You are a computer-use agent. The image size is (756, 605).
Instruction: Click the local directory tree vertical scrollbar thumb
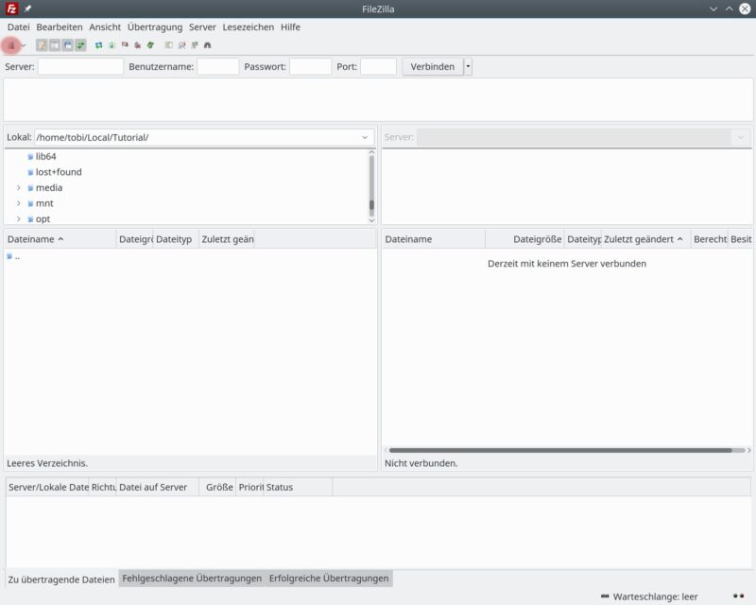pyautogui.click(x=371, y=204)
